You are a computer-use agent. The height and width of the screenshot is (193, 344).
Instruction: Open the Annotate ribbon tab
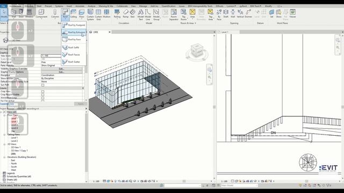80,6
